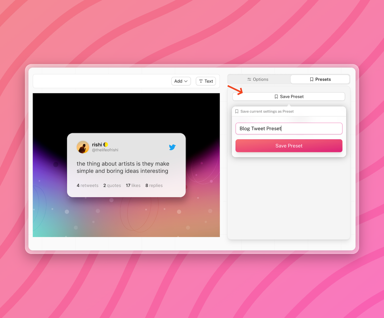Click the "17 likes" count
Viewport: 384px width, 318px height.
tap(133, 186)
